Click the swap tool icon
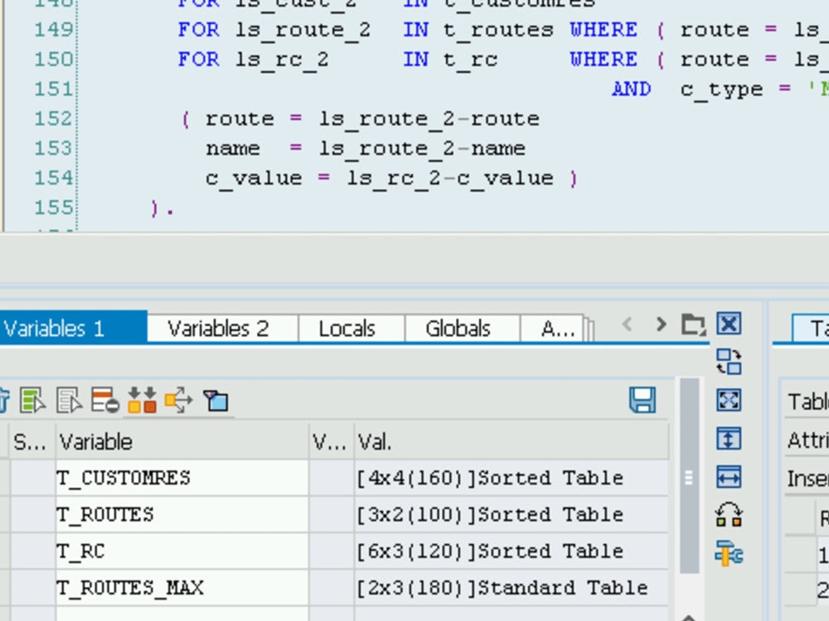Screen dimensions: 829x621 click(x=729, y=362)
